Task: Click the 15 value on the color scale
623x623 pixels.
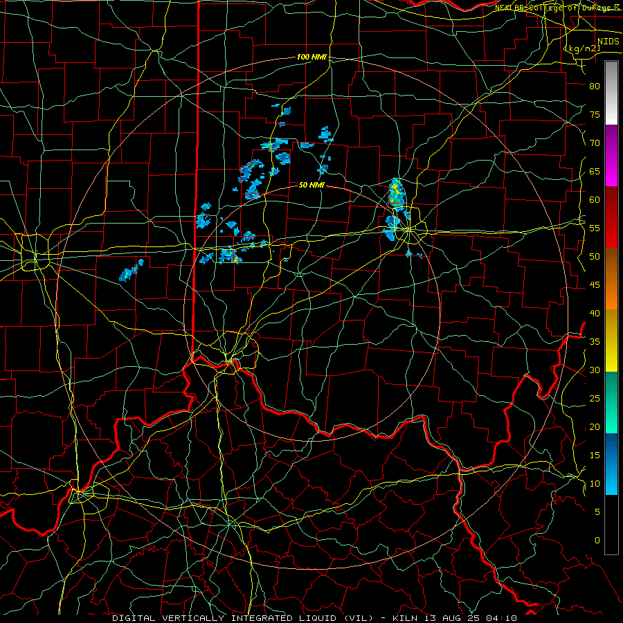Action: [595, 455]
